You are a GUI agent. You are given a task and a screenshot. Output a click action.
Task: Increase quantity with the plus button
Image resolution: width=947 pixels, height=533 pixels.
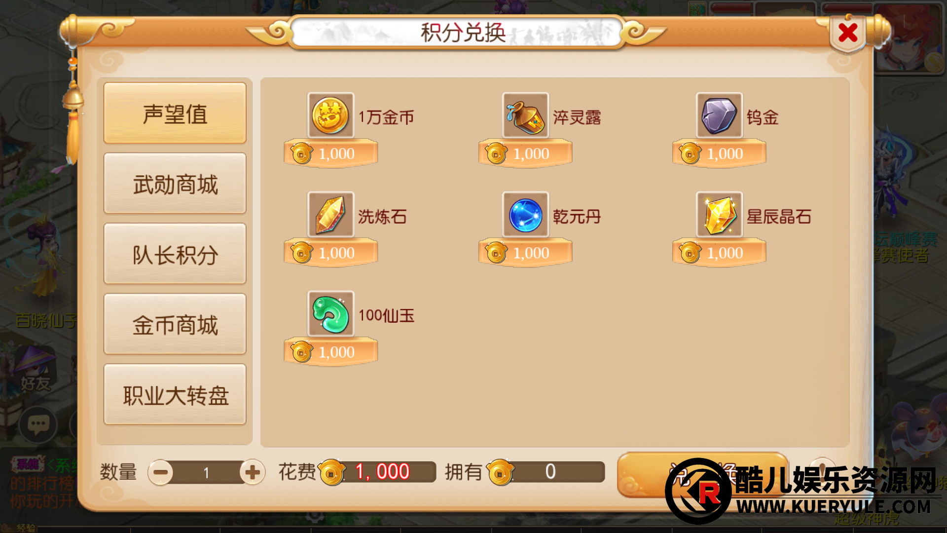pos(252,472)
